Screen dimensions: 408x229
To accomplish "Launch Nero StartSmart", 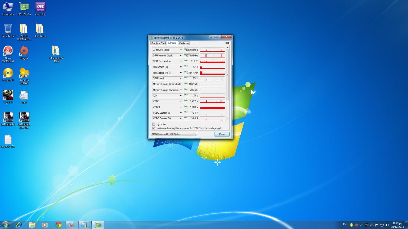I will pos(8,54).
